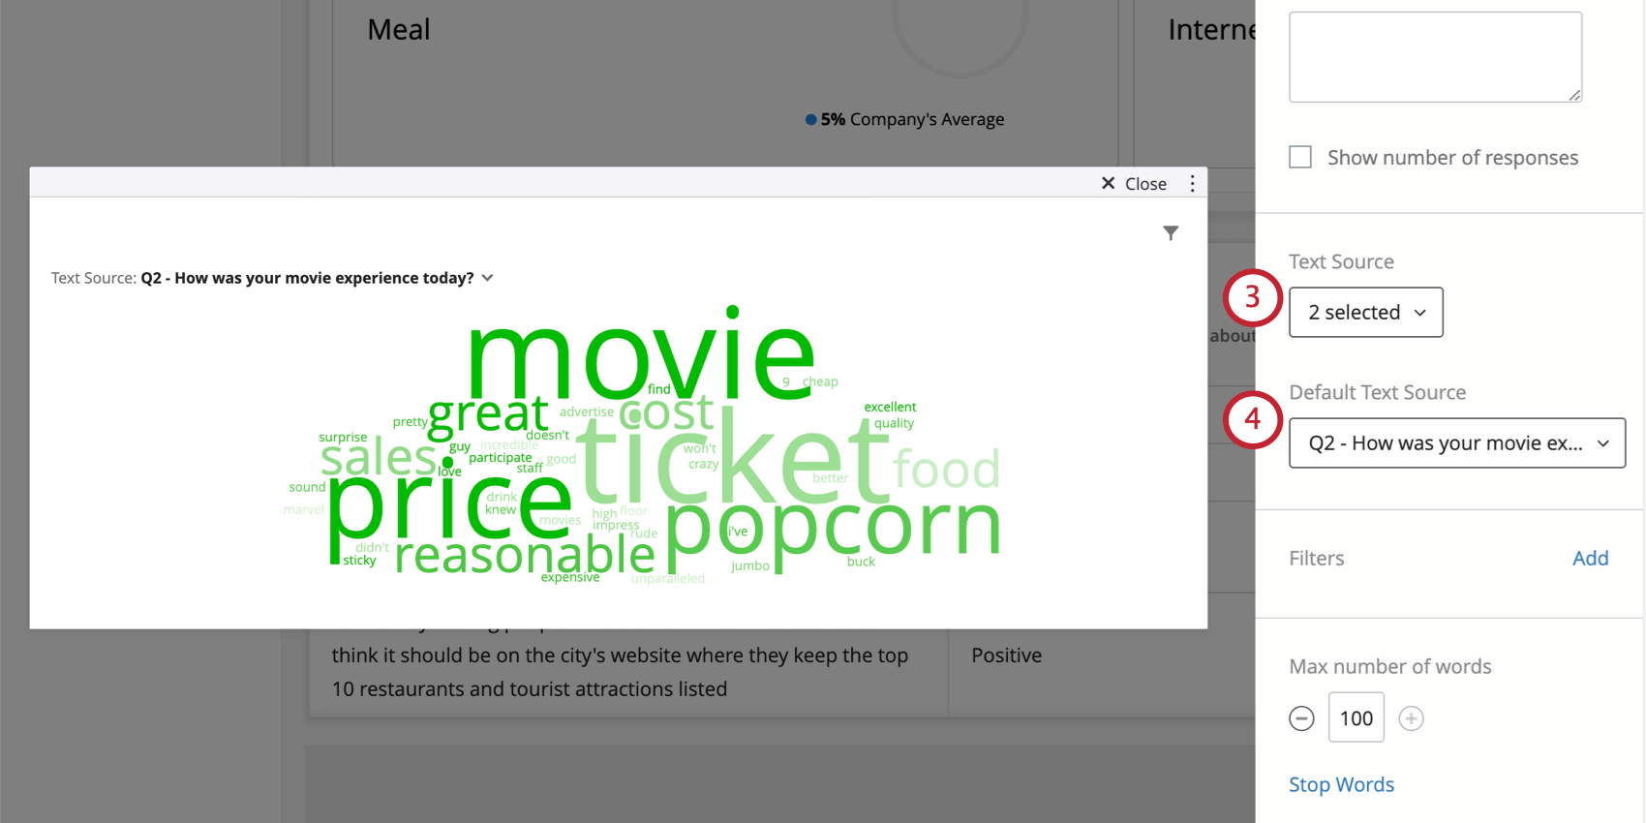Image resolution: width=1646 pixels, height=823 pixels.
Task: Select the word 'cost' in the cloud
Action: 667,413
